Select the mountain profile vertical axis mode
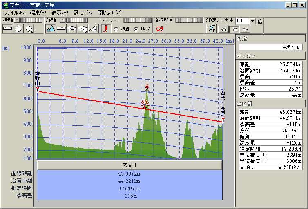The height and width of the screenshot is (209, 308). pos(51,29)
